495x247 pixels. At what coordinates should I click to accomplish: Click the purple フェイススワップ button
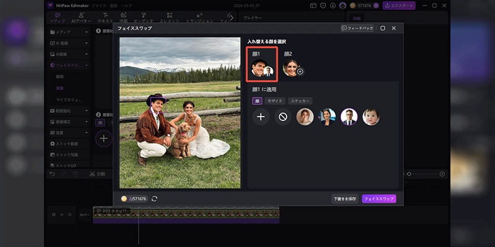379,199
